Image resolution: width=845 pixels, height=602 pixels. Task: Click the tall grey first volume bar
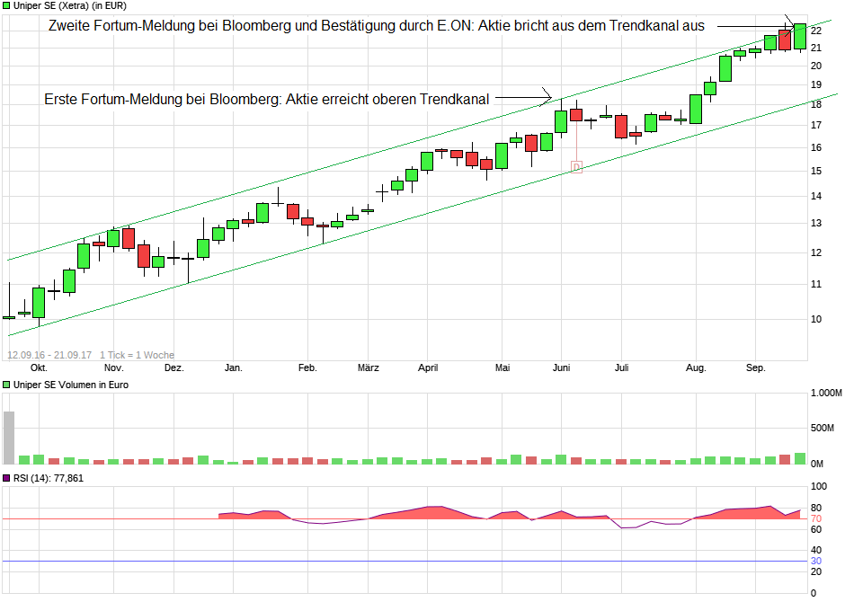(x=9, y=438)
